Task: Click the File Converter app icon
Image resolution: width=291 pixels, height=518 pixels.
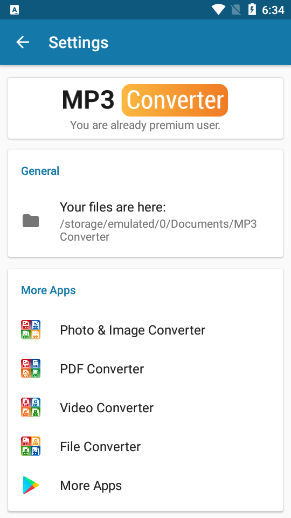Action: pyautogui.click(x=31, y=446)
